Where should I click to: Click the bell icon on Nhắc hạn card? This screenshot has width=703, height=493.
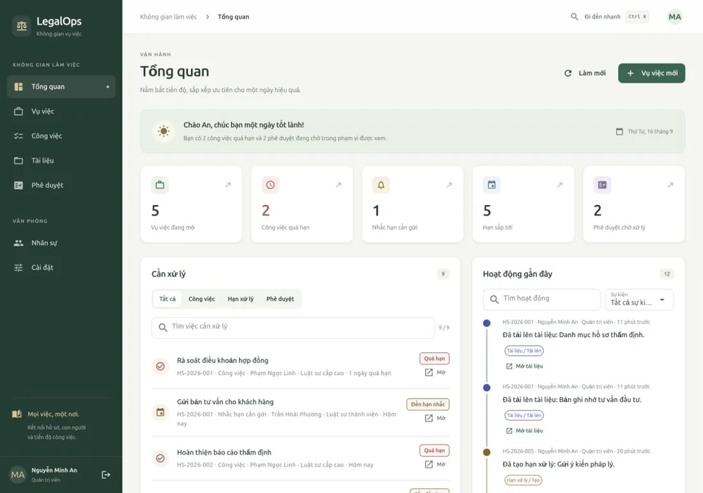[x=381, y=185]
